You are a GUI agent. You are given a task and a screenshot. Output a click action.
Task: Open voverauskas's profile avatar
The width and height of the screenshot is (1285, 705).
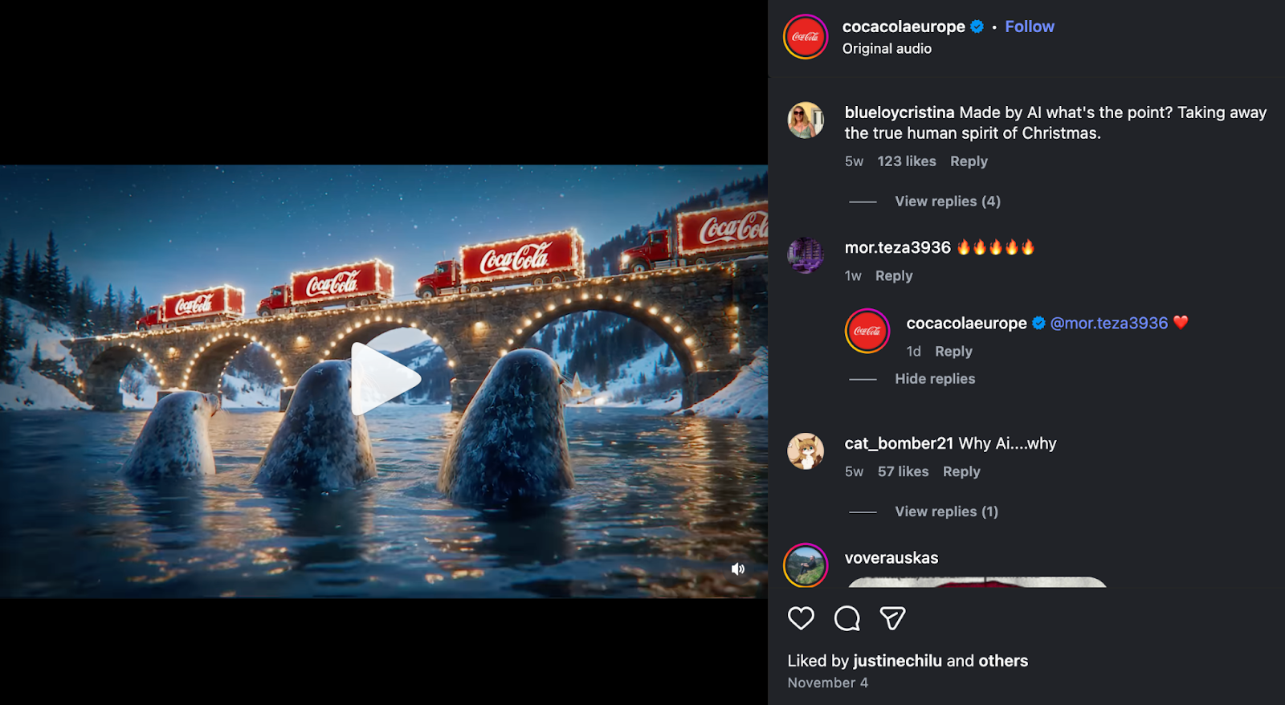coord(806,565)
